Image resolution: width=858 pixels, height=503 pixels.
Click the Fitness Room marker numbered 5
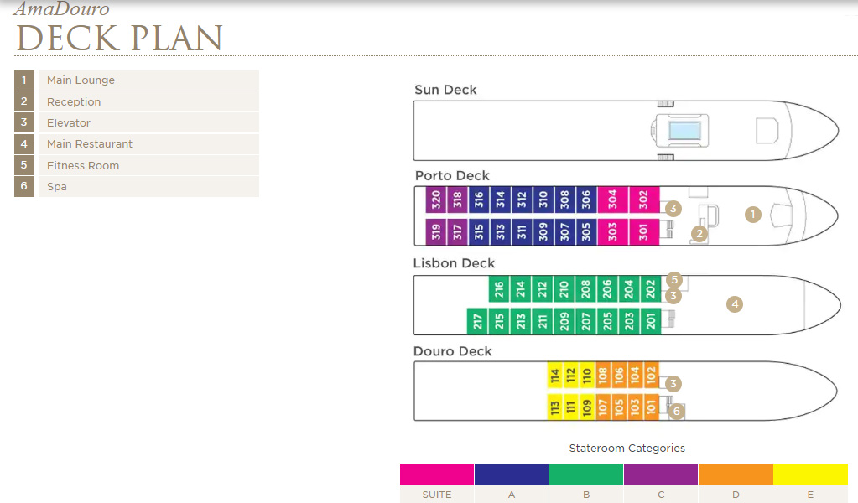(673, 280)
